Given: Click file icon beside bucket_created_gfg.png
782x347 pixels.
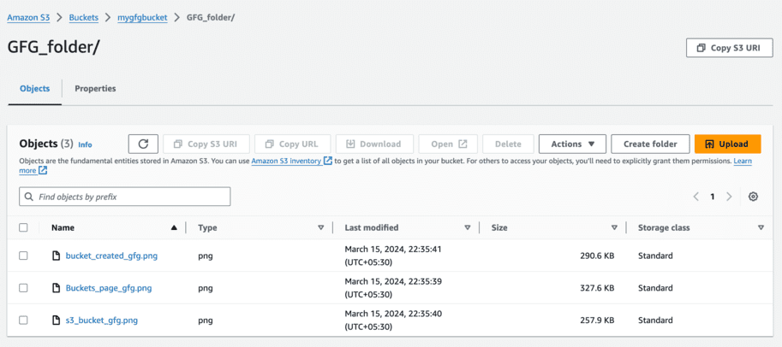Looking at the screenshot, I should (57, 256).
